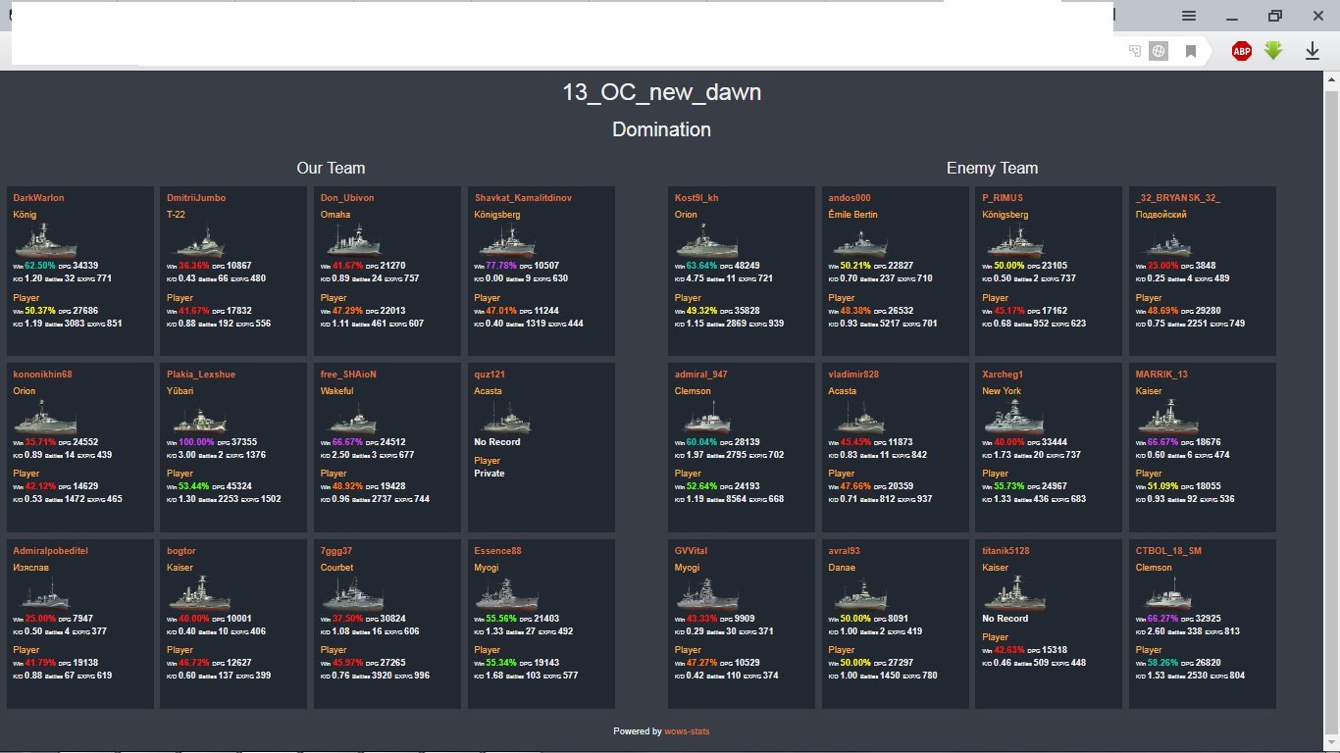Screen dimensions: 1340x753
Task: Open player DarkWarlon's name link
Action: coord(38,198)
